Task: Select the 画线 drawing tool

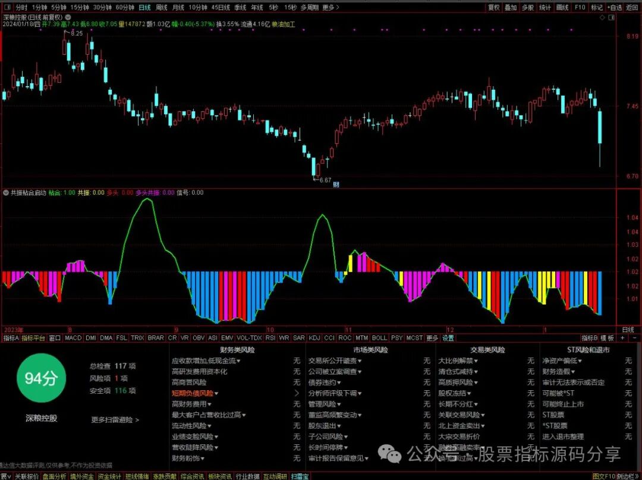Action: pos(562,7)
